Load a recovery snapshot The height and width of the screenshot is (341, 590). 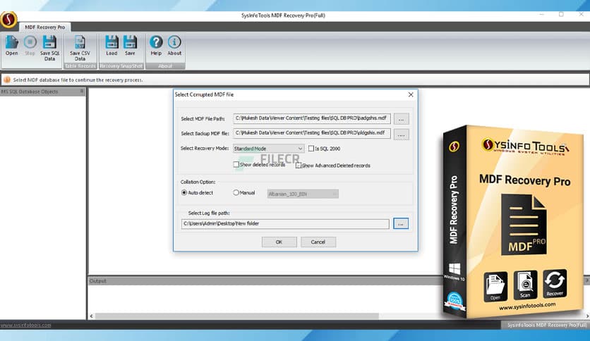click(112, 45)
